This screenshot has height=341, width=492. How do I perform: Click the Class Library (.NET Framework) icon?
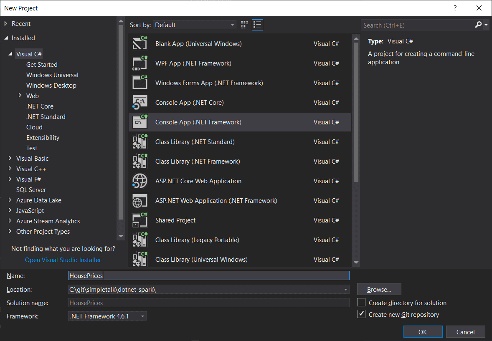(139, 161)
